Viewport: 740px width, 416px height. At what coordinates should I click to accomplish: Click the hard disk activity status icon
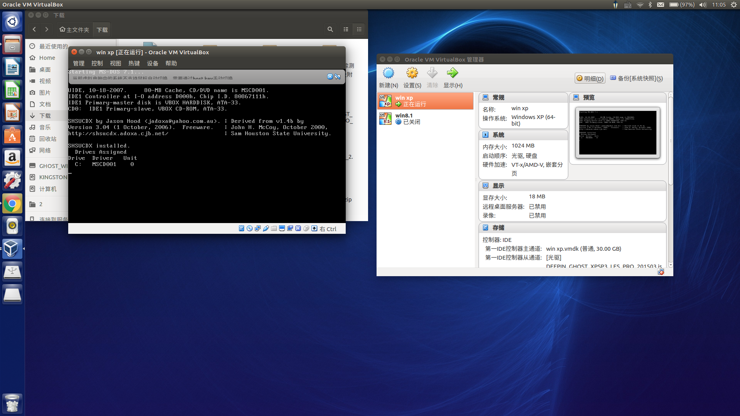point(241,228)
